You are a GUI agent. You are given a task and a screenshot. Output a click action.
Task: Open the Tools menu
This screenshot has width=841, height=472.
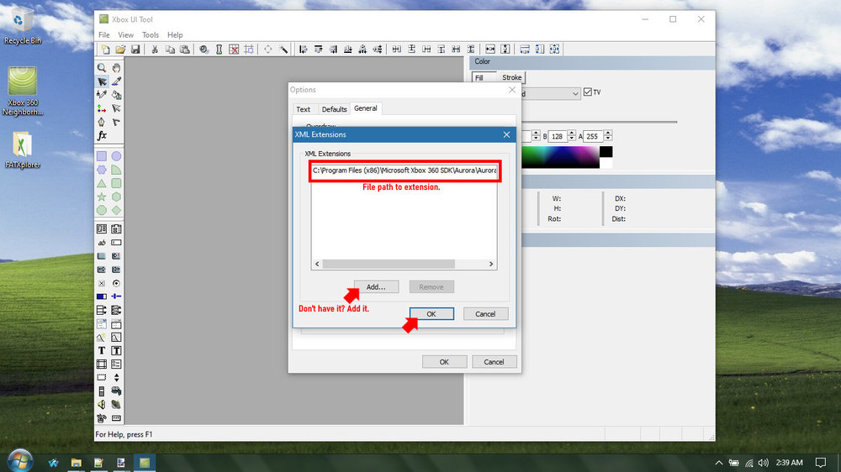[151, 34]
